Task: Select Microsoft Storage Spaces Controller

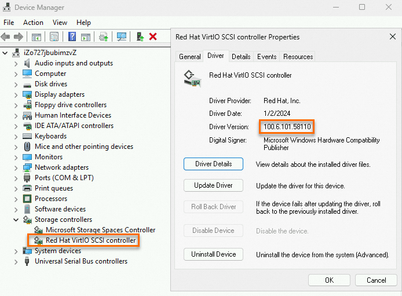Action: click(x=101, y=230)
